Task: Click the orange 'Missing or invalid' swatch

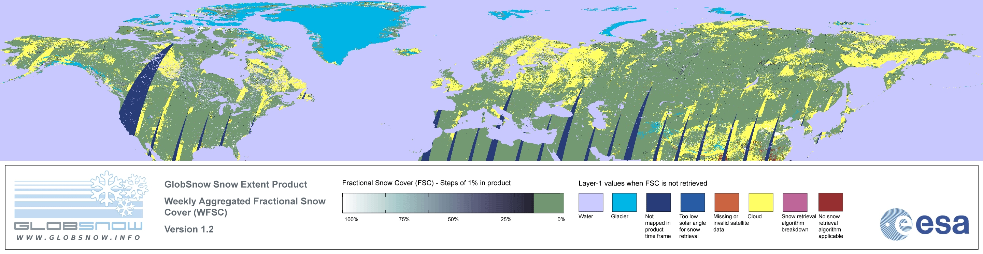Action: pyautogui.click(x=727, y=202)
